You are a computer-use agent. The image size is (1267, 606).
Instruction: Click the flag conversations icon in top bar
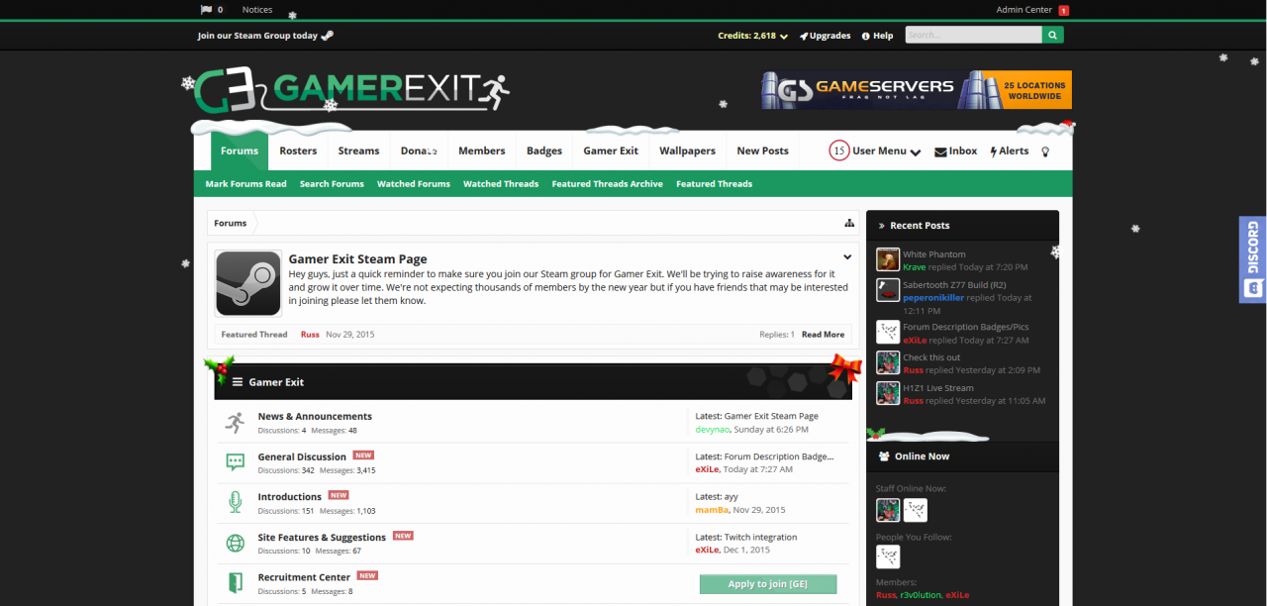(x=206, y=10)
